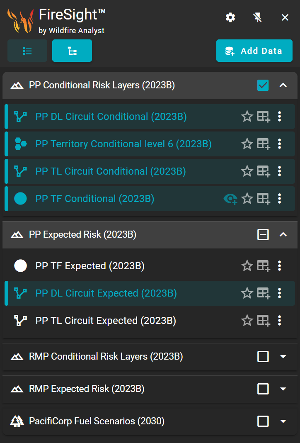300x443 pixels.
Task: Favorite PP DL Circuit Conditional with star
Action: [247, 117]
